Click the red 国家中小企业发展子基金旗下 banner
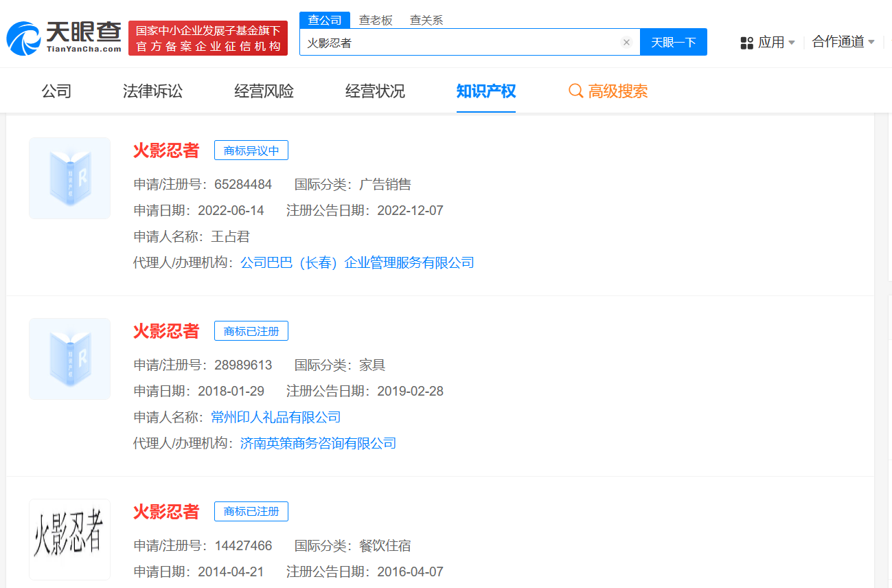Screen dimensions: 892x588 coord(208,38)
